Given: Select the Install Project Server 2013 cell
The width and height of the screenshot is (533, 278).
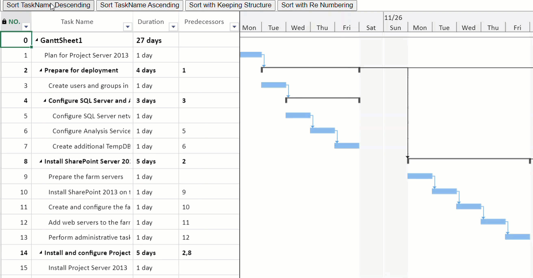Looking at the screenshot, I should tap(82, 268).
